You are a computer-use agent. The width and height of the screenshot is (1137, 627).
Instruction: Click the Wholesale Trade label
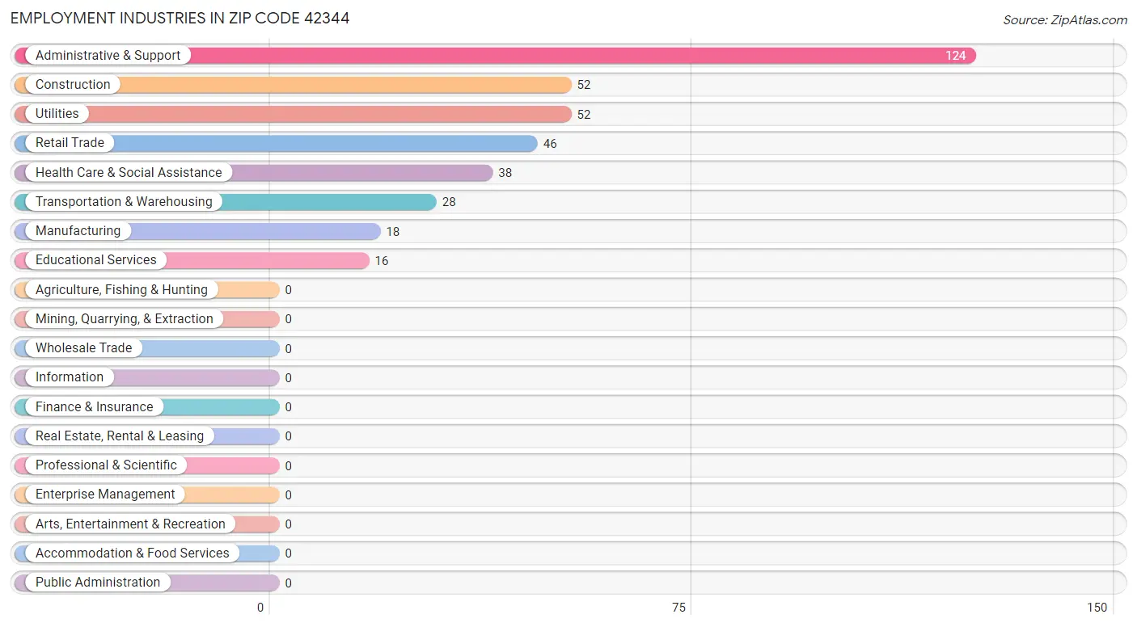pos(83,348)
